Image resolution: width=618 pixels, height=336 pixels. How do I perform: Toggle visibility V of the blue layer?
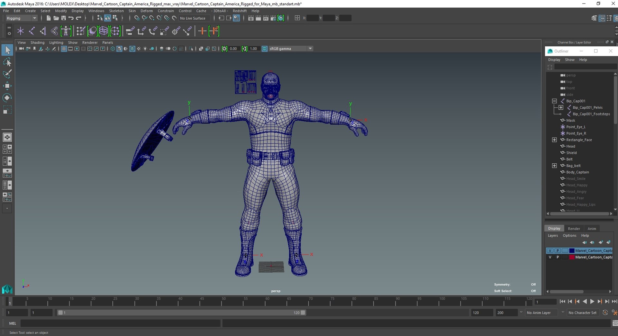click(x=550, y=251)
